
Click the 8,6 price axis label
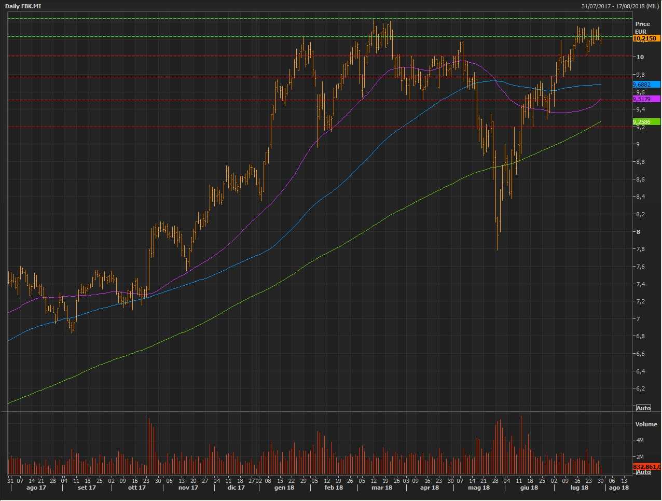(640, 179)
